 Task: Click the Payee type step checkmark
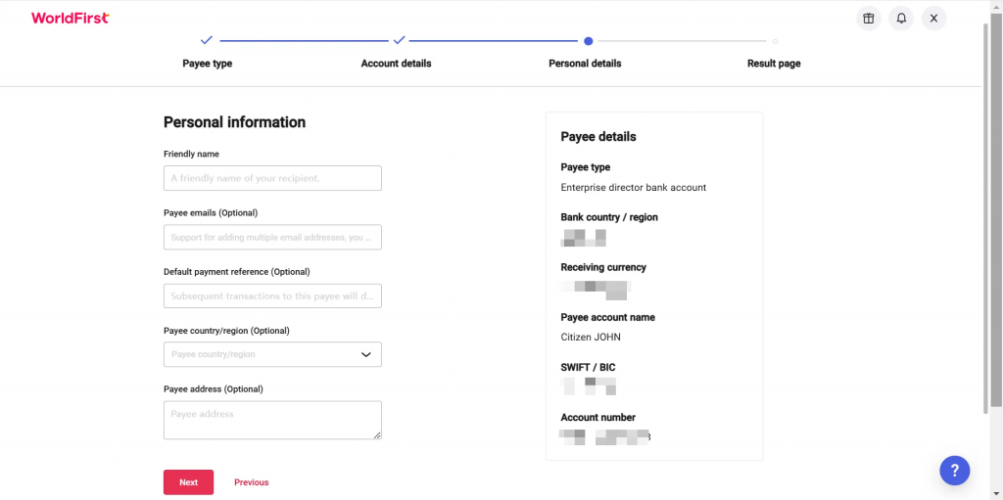[206, 40]
